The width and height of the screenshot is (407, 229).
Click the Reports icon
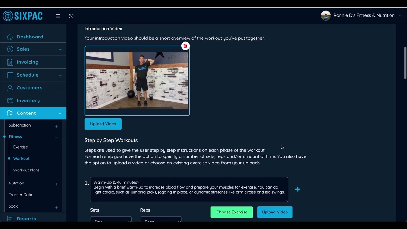(10, 219)
